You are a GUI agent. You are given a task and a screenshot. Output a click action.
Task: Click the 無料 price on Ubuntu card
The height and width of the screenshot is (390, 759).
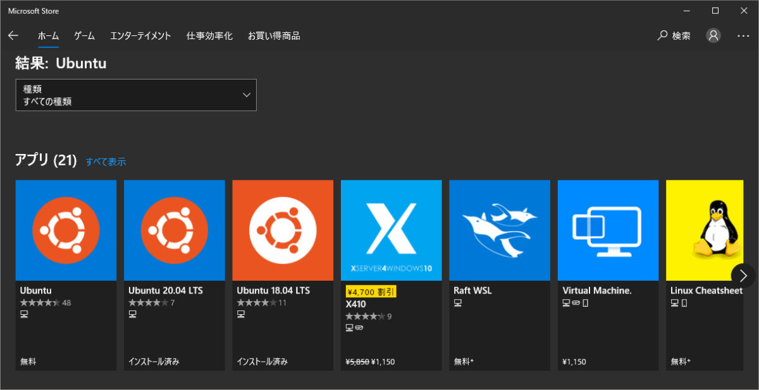[28, 362]
